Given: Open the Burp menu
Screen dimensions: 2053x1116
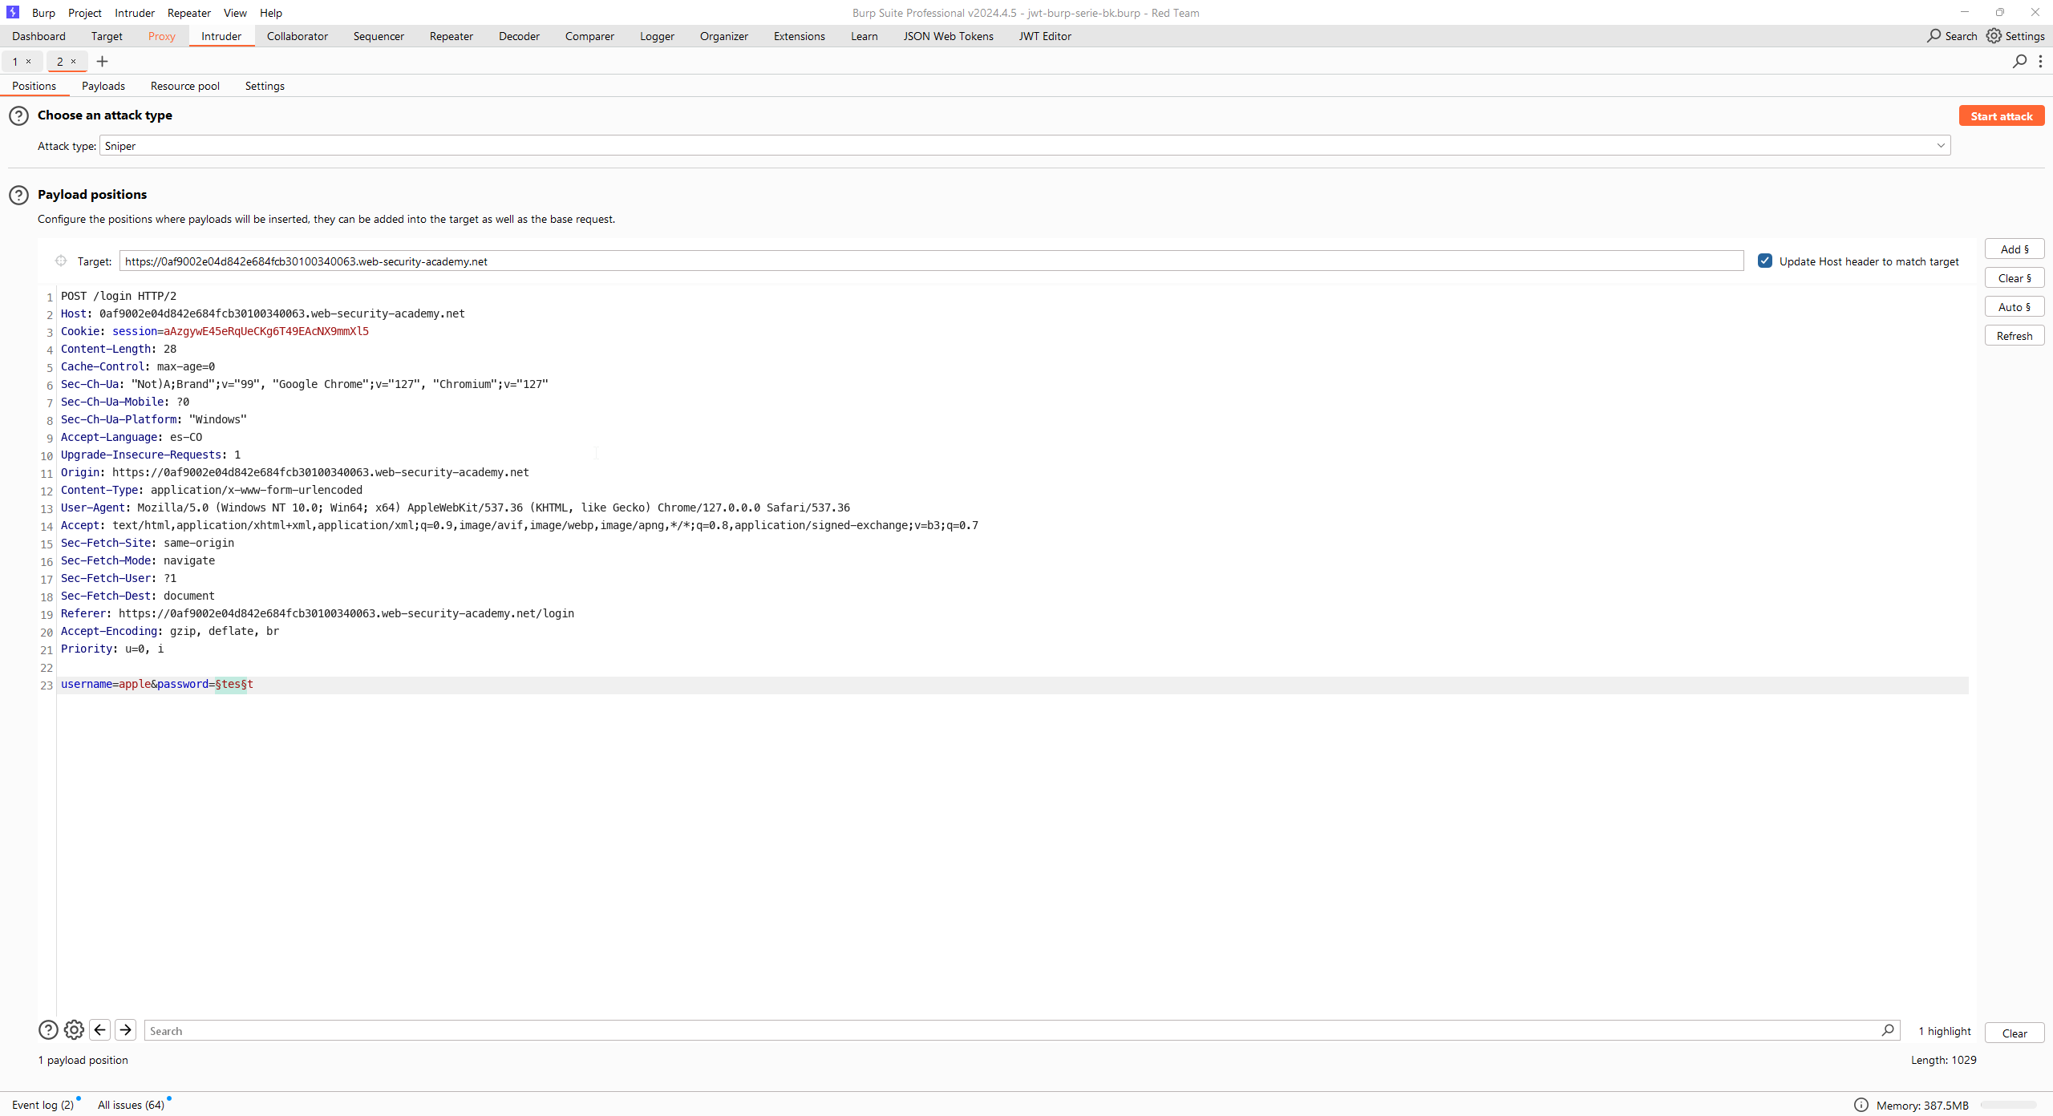Looking at the screenshot, I should [x=43, y=13].
